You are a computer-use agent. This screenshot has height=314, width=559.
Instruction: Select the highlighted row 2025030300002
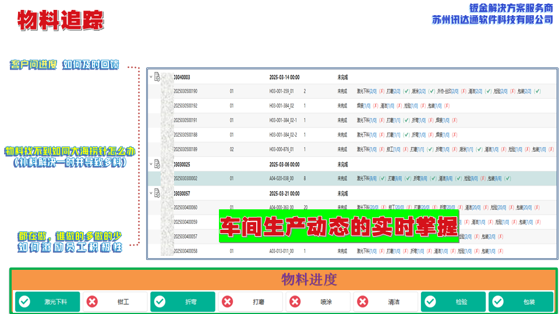pos(262,179)
